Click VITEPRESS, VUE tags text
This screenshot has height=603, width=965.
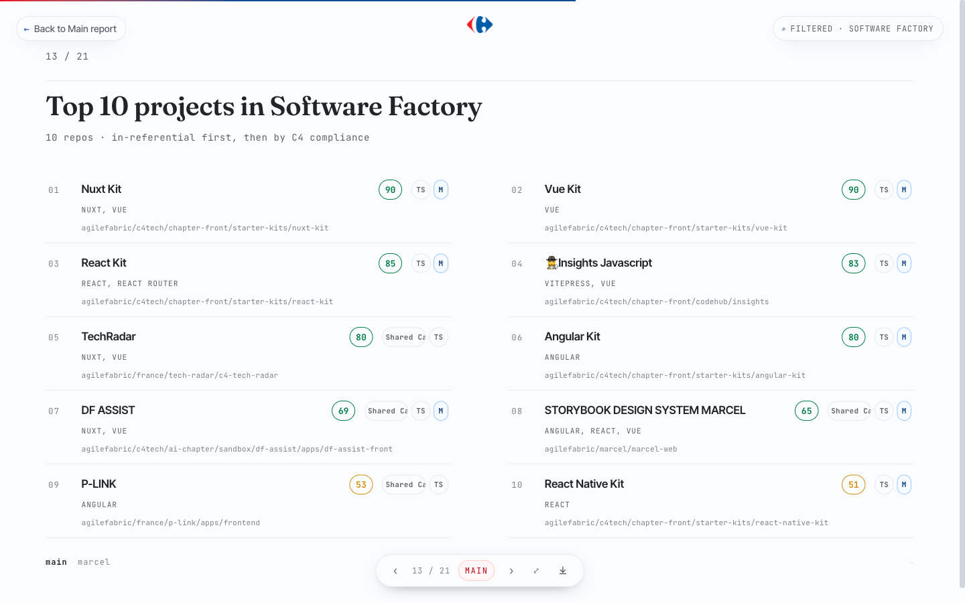coord(580,283)
